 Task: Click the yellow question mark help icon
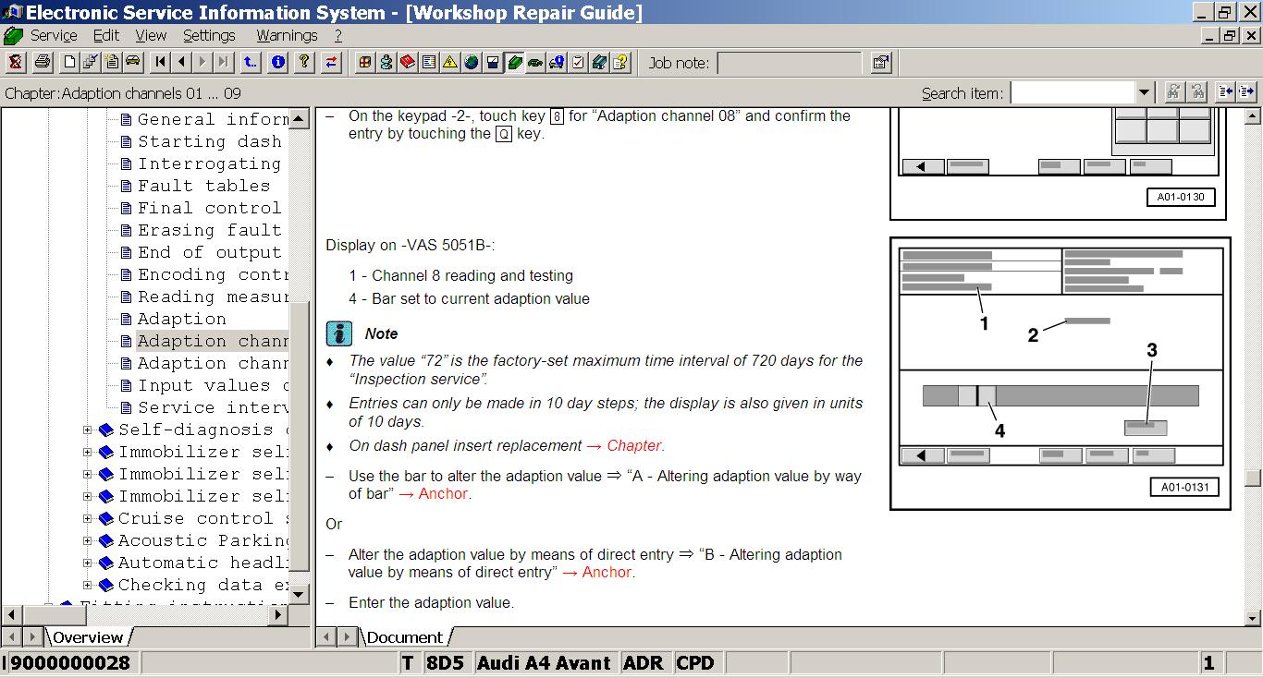click(303, 63)
